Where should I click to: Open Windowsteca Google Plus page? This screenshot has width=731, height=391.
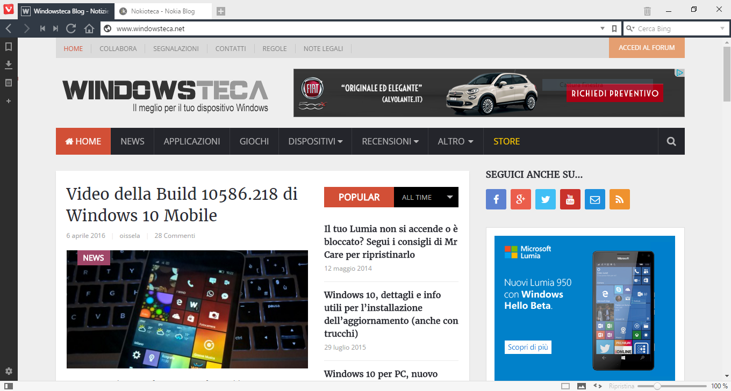click(x=521, y=199)
